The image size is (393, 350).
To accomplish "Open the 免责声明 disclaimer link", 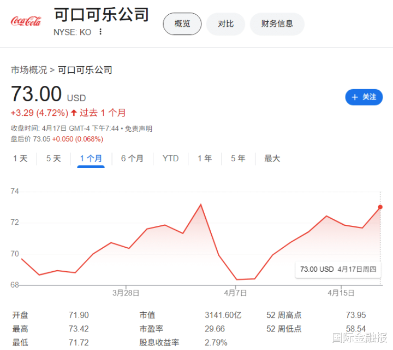I will [139, 129].
